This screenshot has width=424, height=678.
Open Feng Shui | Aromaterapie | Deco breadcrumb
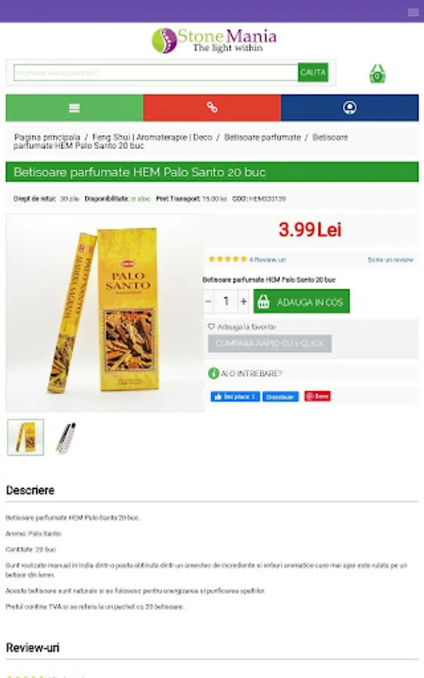(152, 138)
